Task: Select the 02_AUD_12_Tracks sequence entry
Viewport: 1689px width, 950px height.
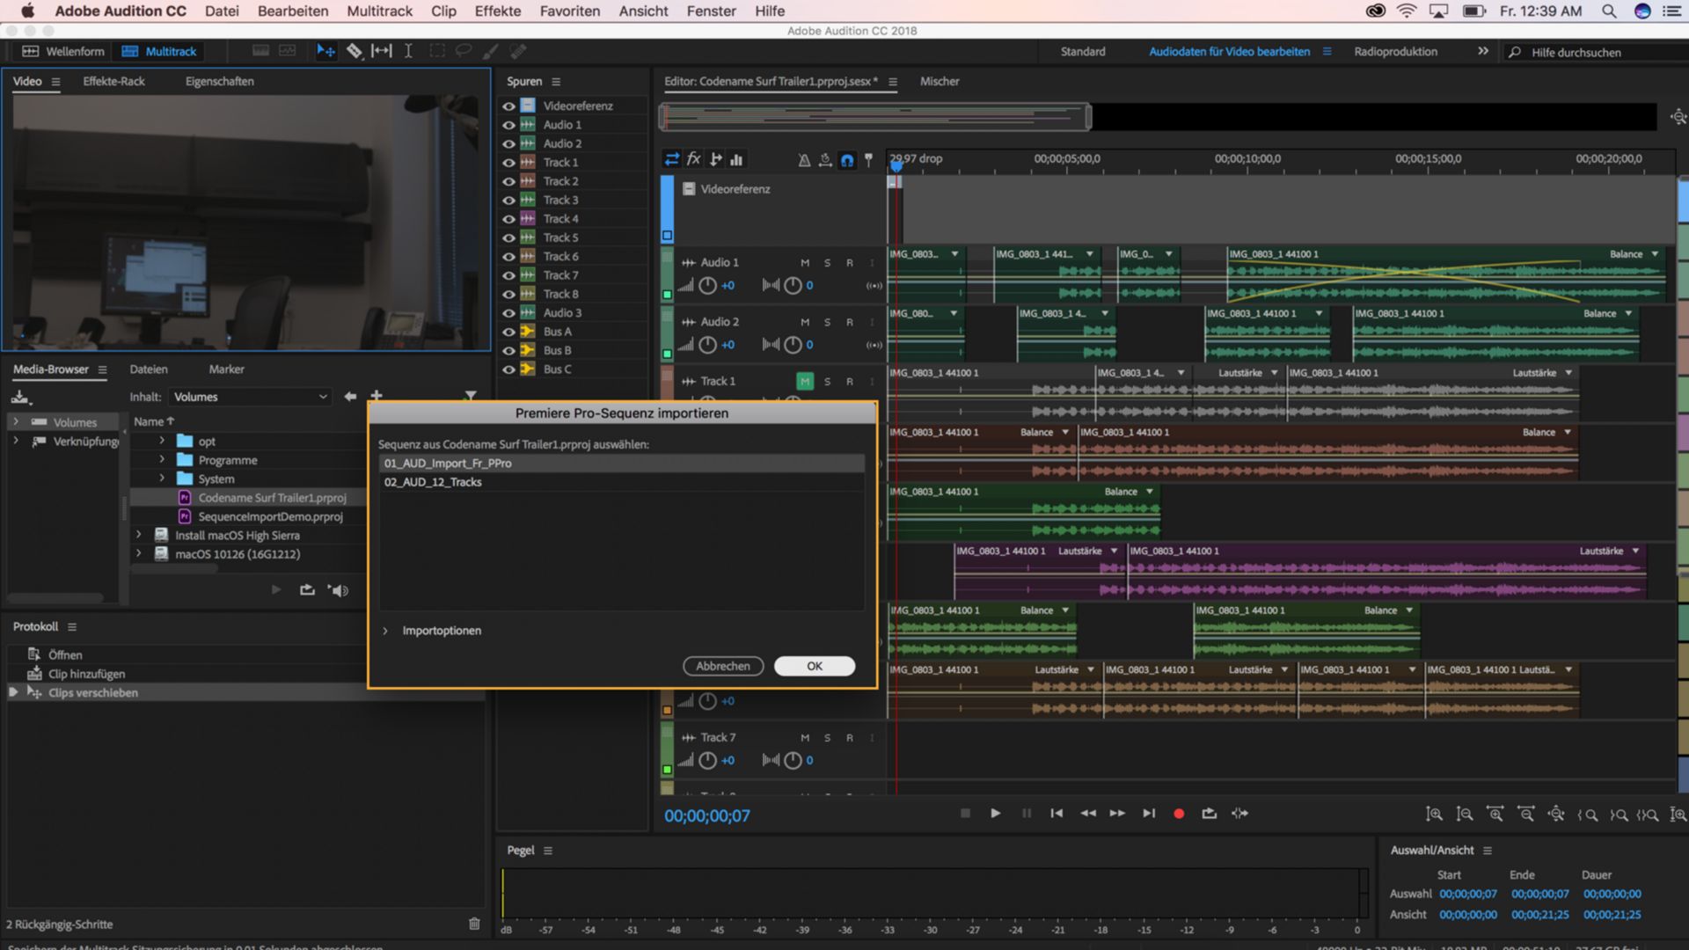Action: click(x=434, y=482)
